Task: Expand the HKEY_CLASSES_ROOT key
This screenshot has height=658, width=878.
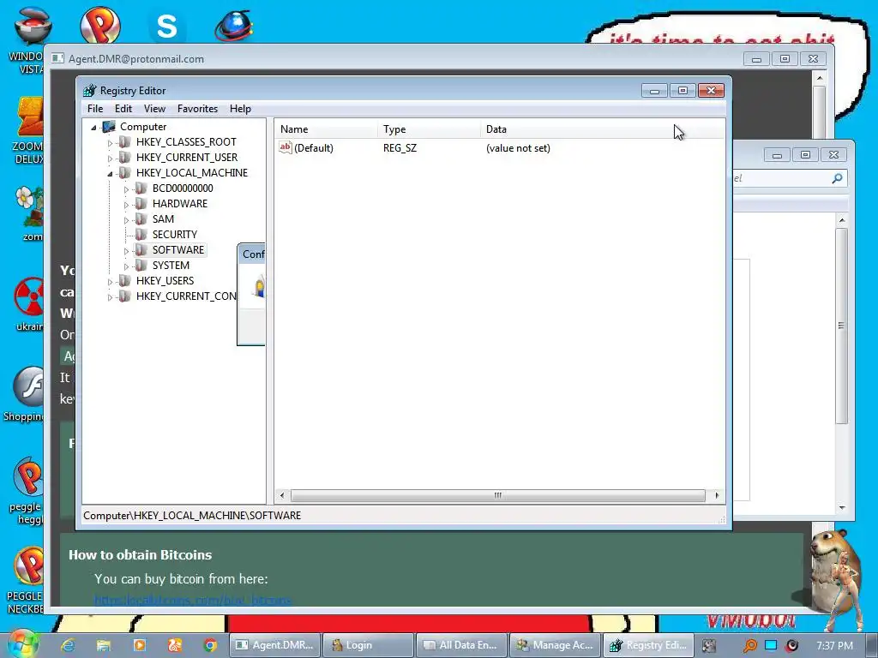Action: coord(111,143)
